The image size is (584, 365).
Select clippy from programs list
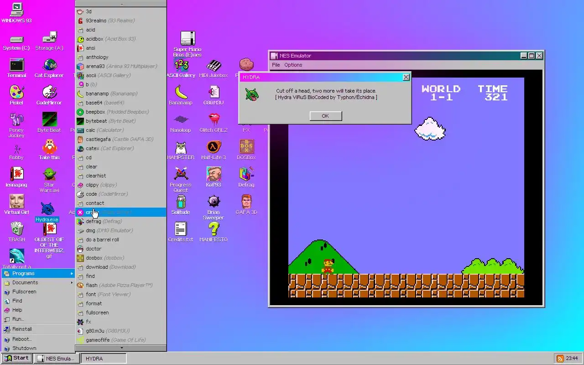click(x=121, y=185)
